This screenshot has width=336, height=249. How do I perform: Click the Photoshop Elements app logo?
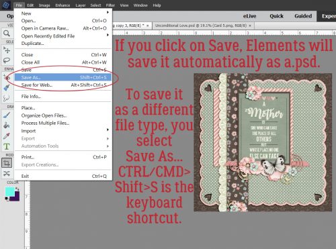point(6,5)
